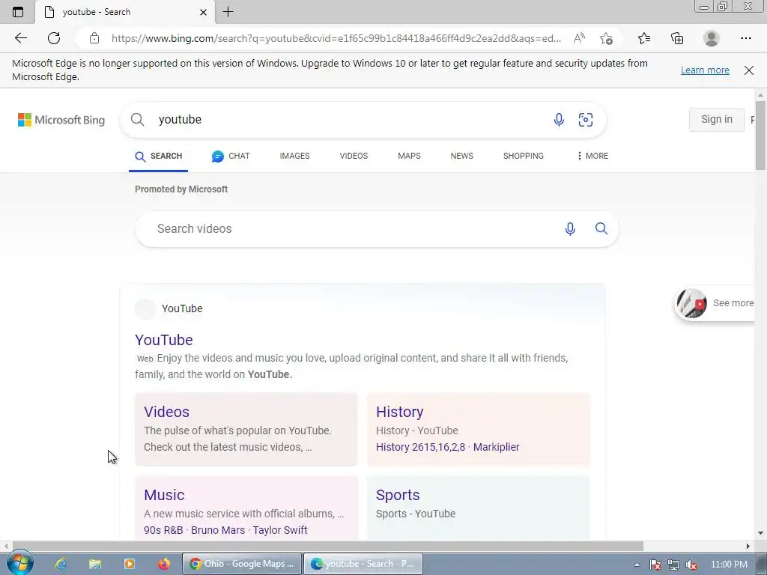Click the Sign in button
This screenshot has height=575, width=767.
coord(717,119)
